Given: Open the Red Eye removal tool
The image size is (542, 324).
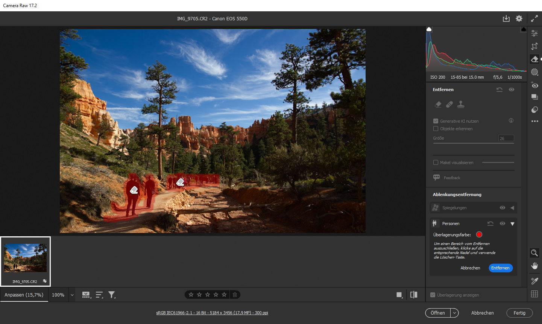Looking at the screenshot, I should [x=534, y=85].
